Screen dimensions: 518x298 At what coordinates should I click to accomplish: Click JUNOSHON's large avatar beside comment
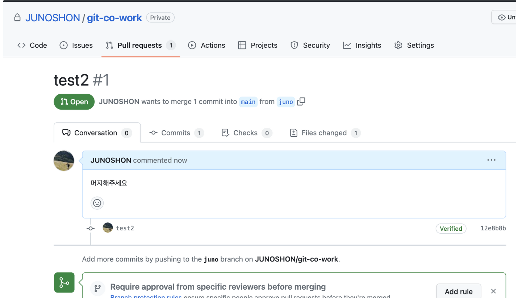pos(64,161)
